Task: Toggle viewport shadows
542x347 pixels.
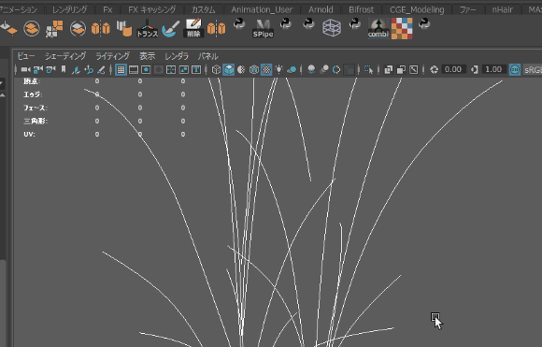Action: 292,69
